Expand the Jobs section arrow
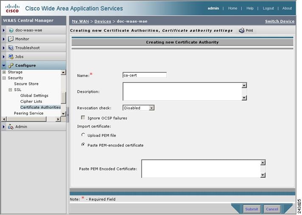Viewport: 302px width, 215px height. pos(4,57)
